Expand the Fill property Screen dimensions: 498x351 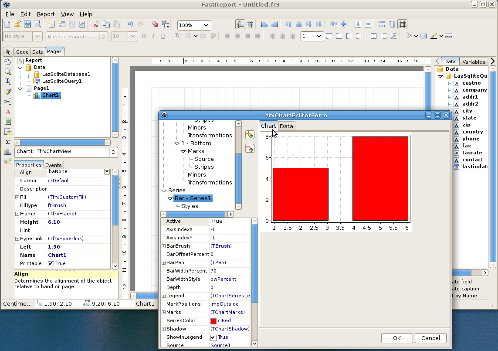click(17, 197)
